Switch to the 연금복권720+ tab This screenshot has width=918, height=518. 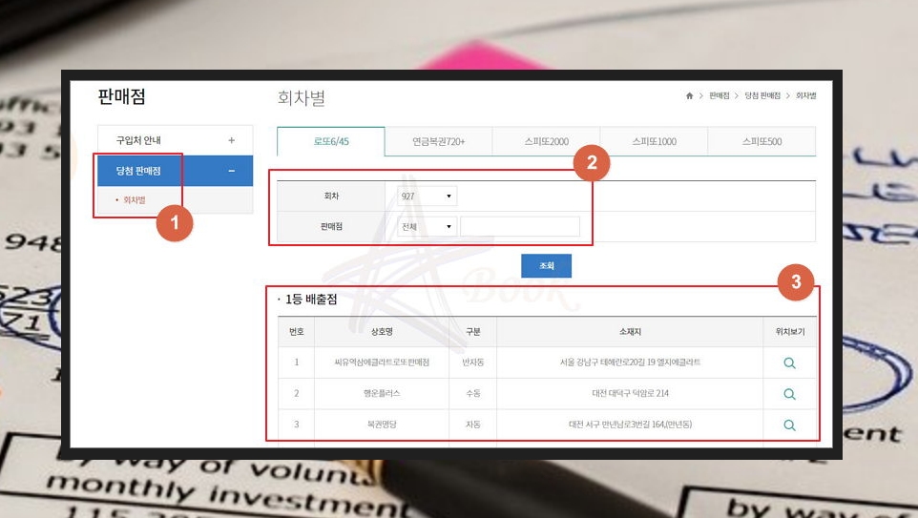click(439, 141)
